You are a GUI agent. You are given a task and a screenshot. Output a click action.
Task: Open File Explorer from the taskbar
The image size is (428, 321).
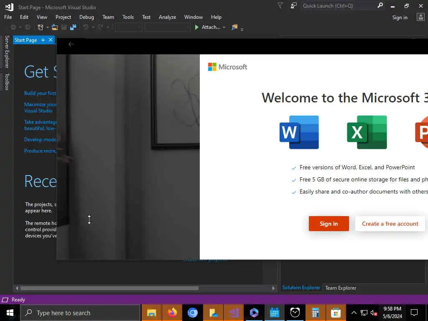click(x=151, y=313)
